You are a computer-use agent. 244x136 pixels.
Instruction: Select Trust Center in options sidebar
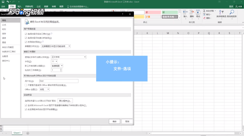(x=10, y=61)
